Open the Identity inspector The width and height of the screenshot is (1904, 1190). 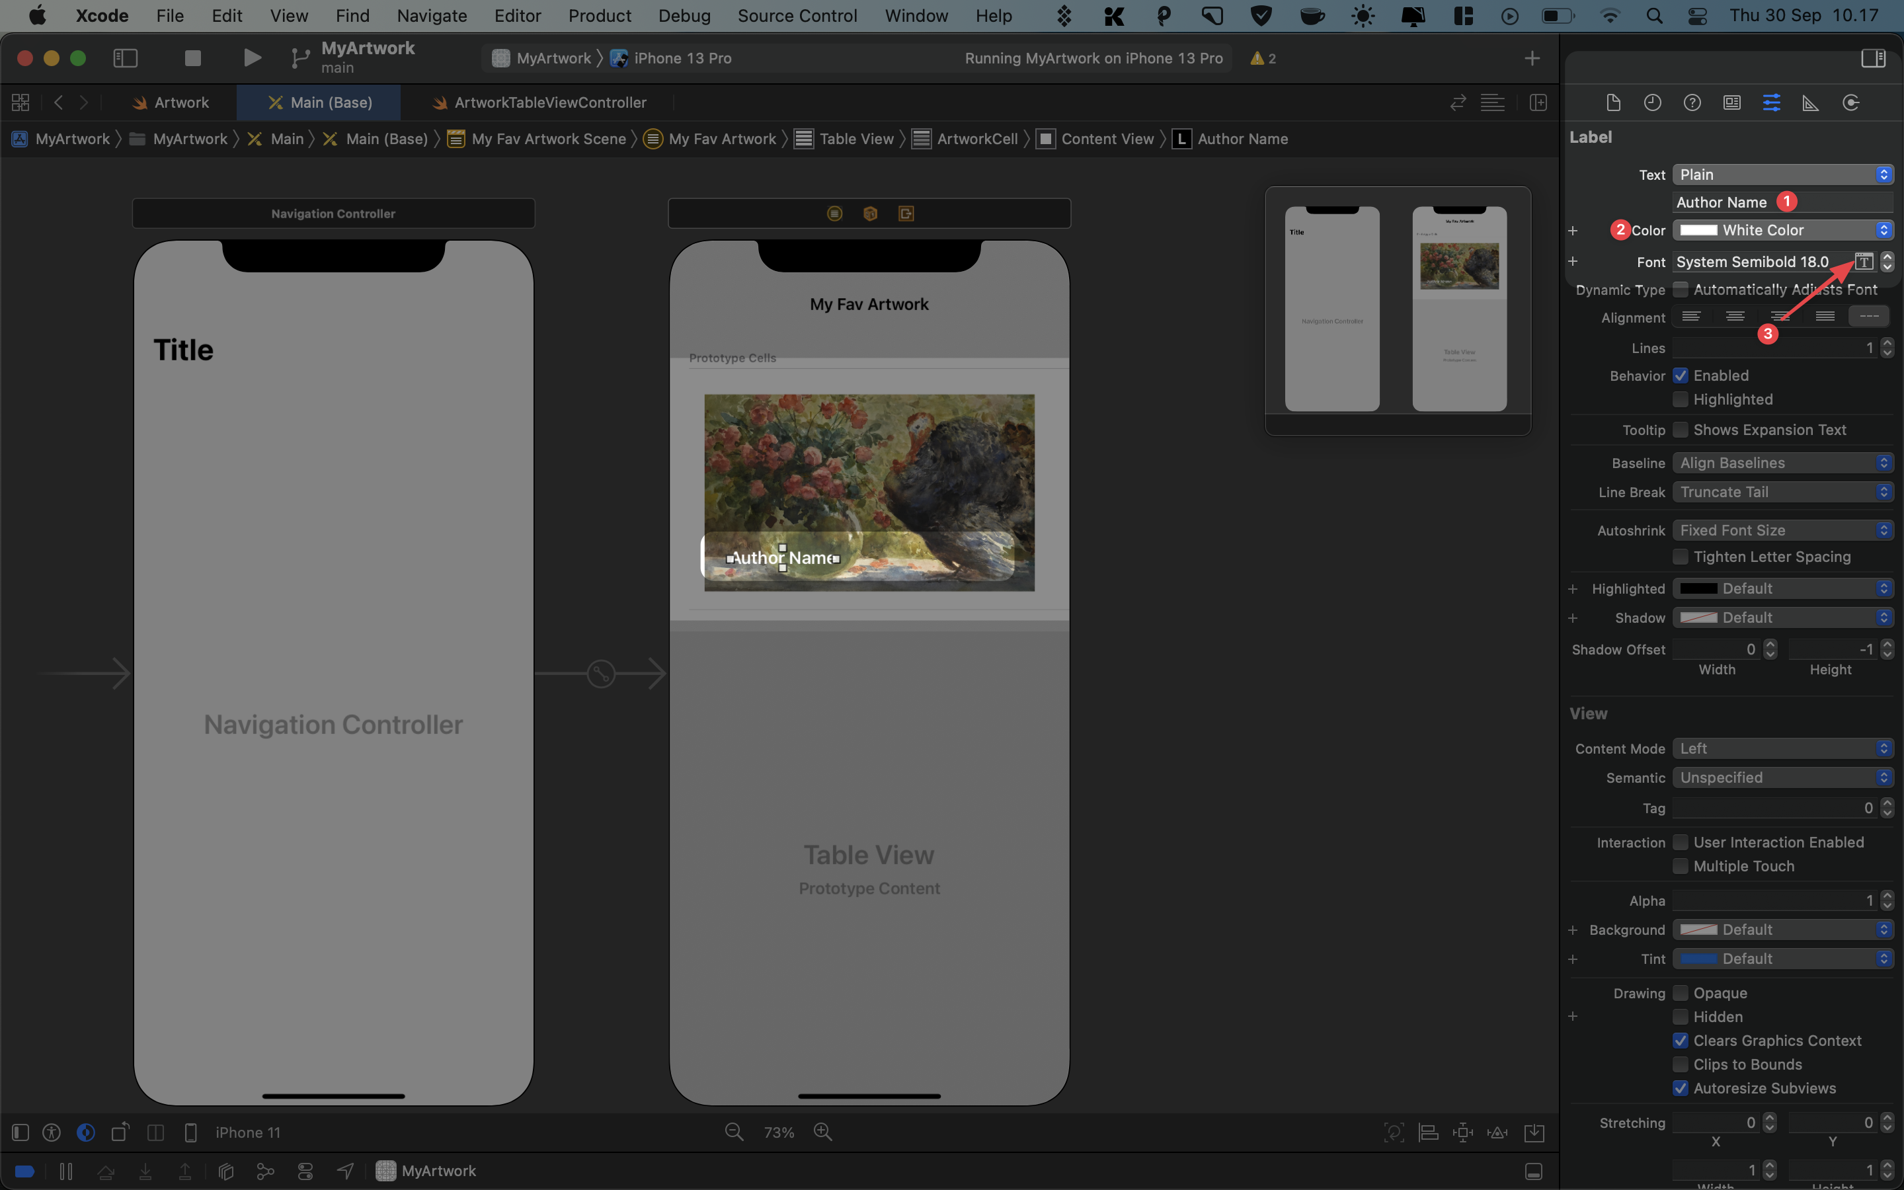coord(1731,102)
